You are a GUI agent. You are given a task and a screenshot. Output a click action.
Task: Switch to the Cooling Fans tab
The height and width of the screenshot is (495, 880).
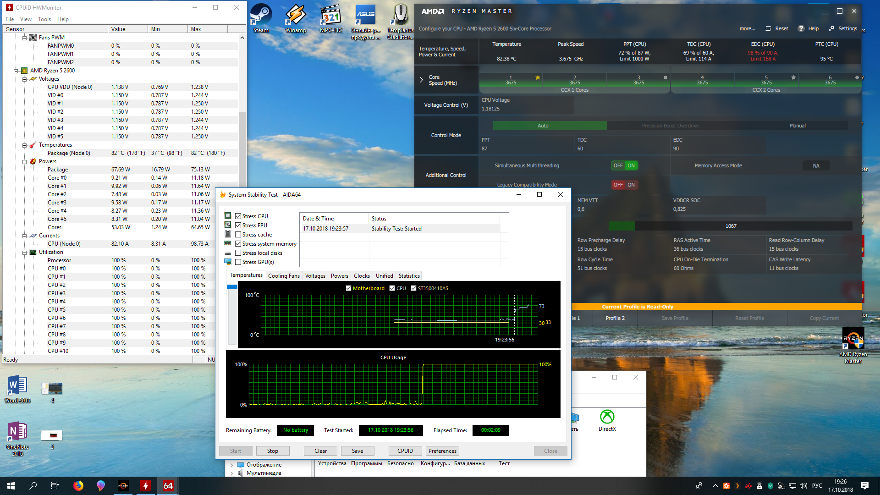(x=284, y=276)
